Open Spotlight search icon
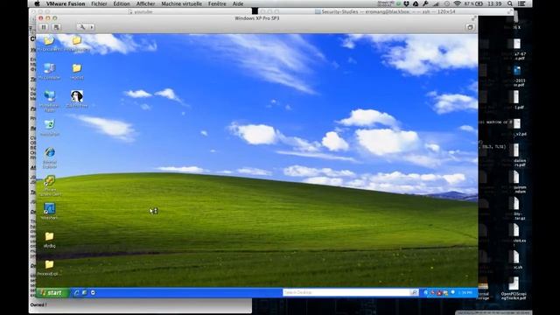Image resolution: width=560 pixels, height=315 pixels. point(510,3)
